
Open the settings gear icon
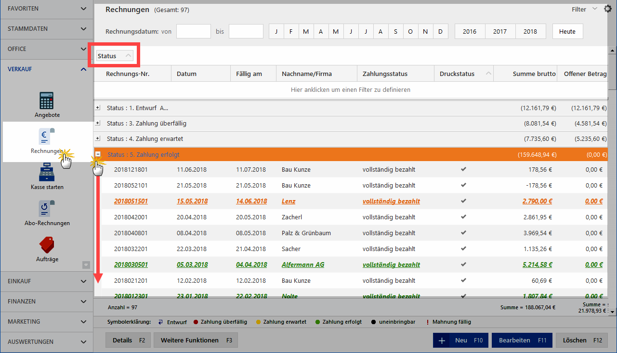(607, 9)
